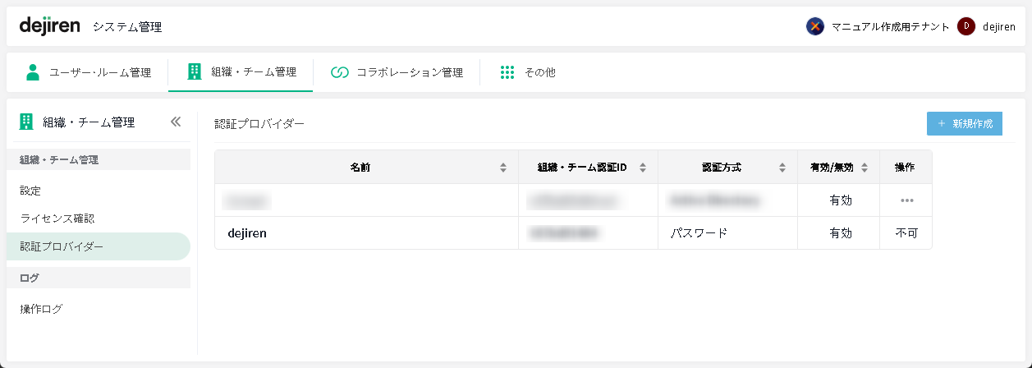Open 設定 in the sidebar
The height and width of the screenshot is (368, 1032).
pyautogui.click(x=31, y=191)
